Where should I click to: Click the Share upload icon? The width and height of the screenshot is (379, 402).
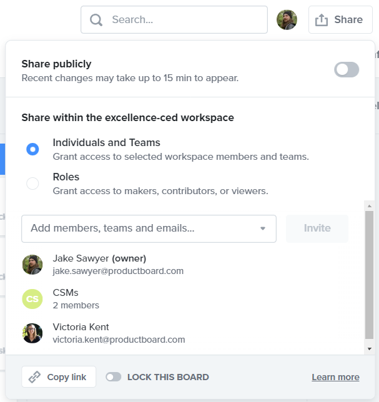(322, 20)
